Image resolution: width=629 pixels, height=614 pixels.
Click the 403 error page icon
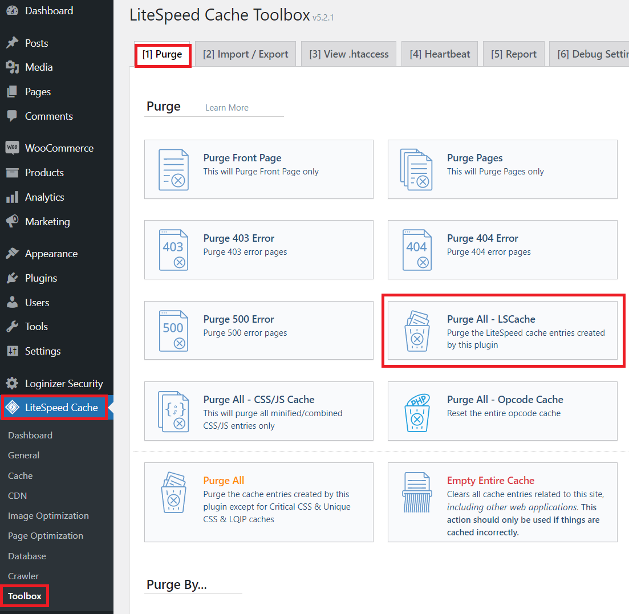tap(174, 250)
